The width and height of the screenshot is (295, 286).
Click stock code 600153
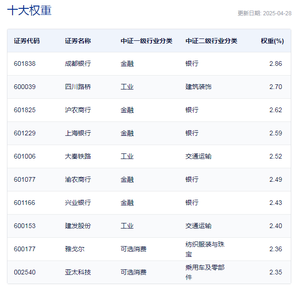click(x=25, y=226)
